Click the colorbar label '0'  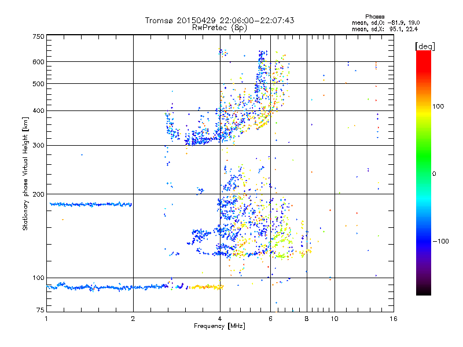pos(434,174)
